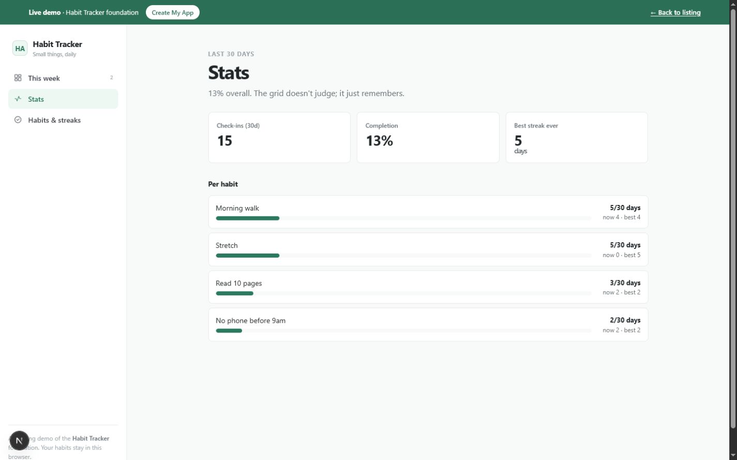Click the Morning walk habit name
Screen dimensions: 737x460
click(237, 208)
